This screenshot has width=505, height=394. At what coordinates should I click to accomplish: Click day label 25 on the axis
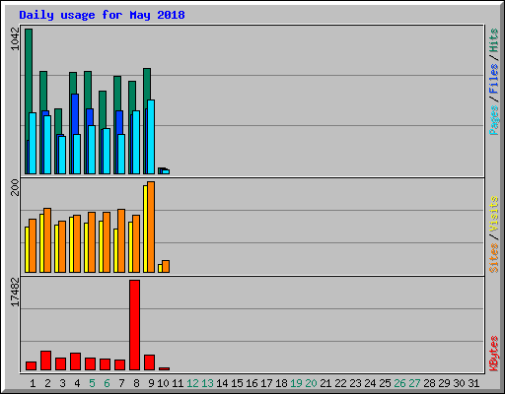pos(385,383)
